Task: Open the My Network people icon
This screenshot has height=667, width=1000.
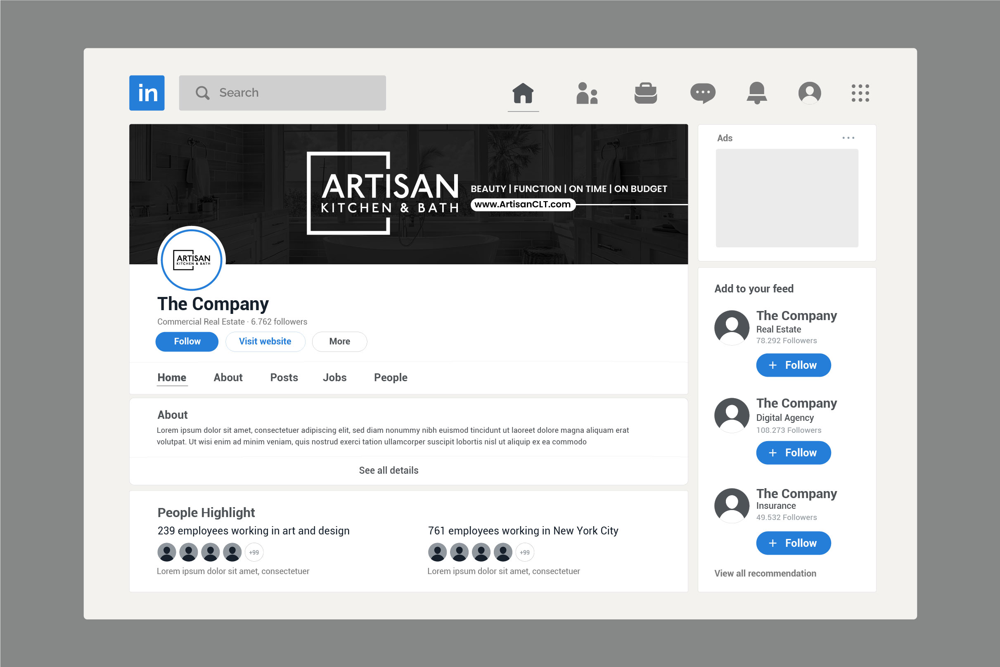Action: pos(587,93)
